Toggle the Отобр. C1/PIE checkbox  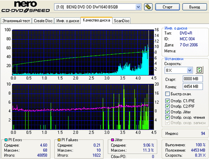coord(168,101)
